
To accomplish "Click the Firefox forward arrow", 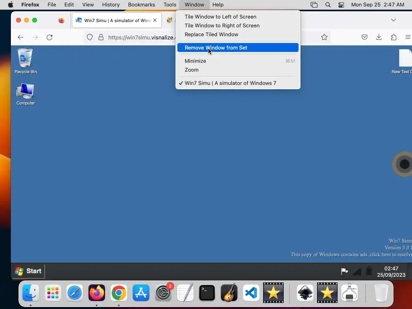I will pyautogui.click(x=35, y=37).
